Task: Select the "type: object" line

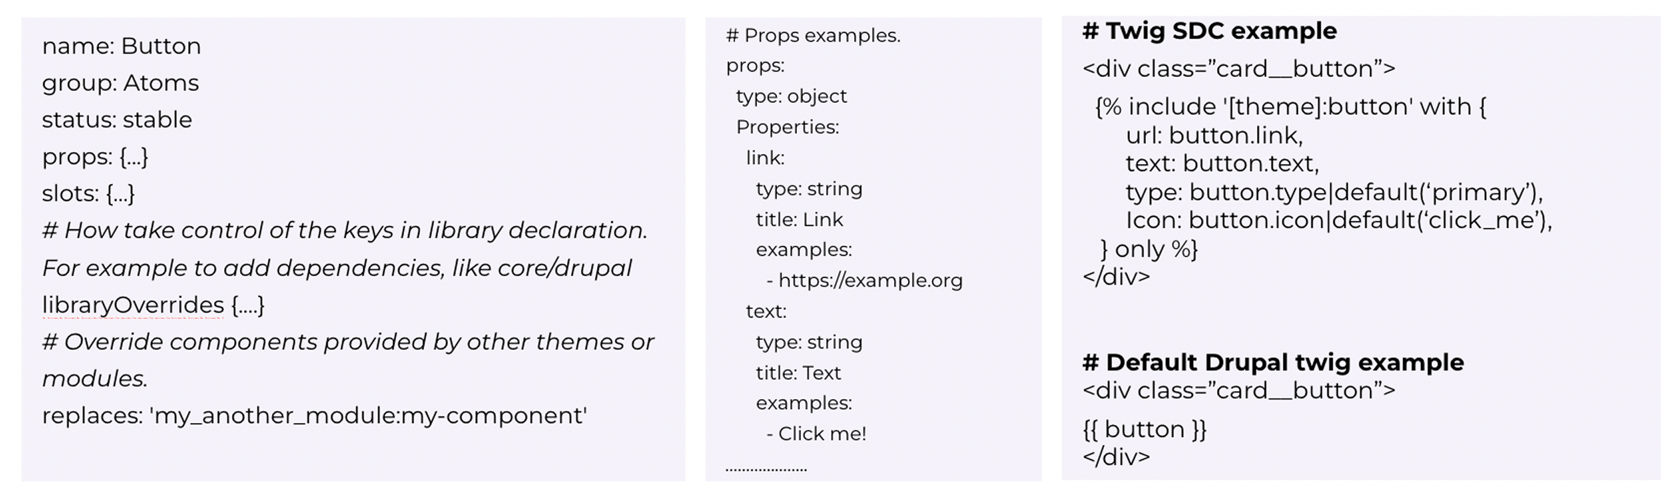Action: pos(791,97)
